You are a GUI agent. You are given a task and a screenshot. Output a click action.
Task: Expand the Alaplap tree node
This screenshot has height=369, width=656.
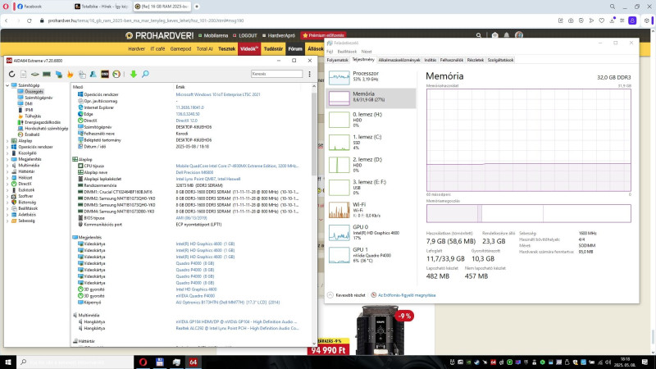7,141
